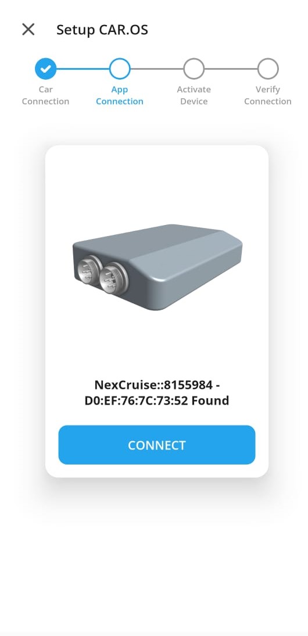
Task: Tap the App Connection label
Action: 120,95
